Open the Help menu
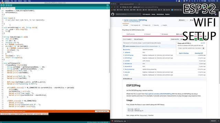 pyautogui.click(x=29, y=1)
